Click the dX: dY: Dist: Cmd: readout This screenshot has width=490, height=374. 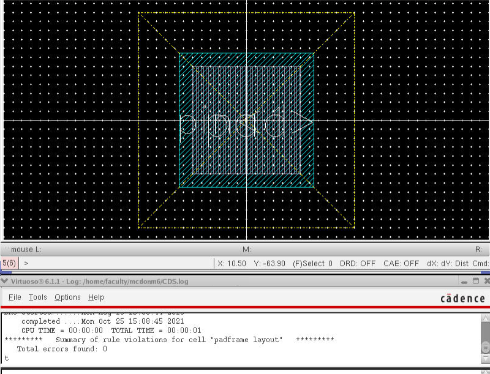458,263
